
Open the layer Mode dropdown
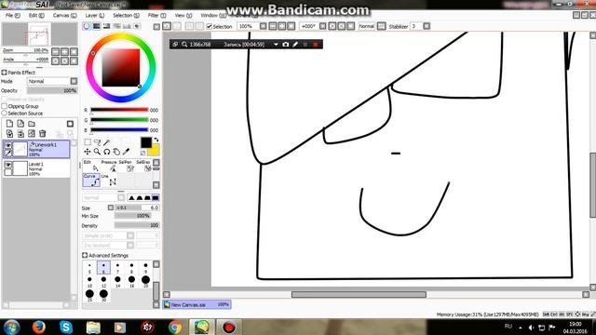[x=74, y=81]
